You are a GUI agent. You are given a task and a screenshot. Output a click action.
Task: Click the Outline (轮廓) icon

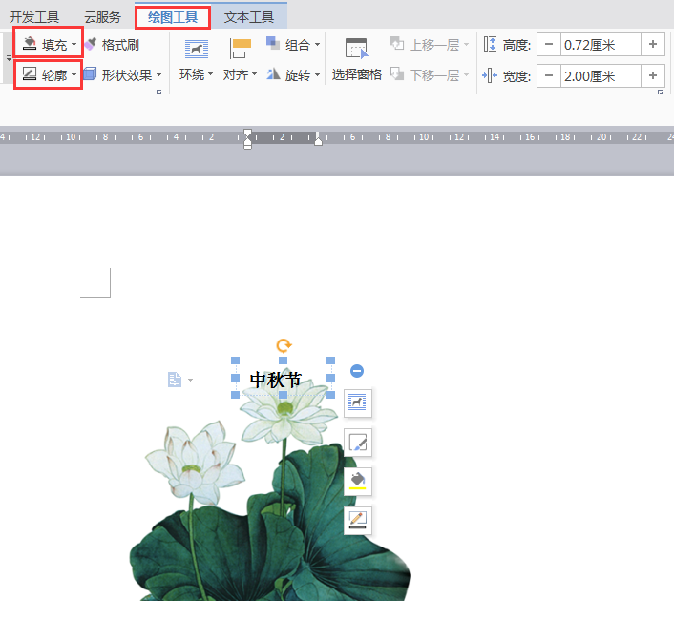(31, 74)
